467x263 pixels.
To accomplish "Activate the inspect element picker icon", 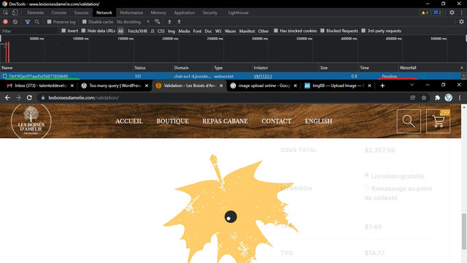I will (6, 12).
